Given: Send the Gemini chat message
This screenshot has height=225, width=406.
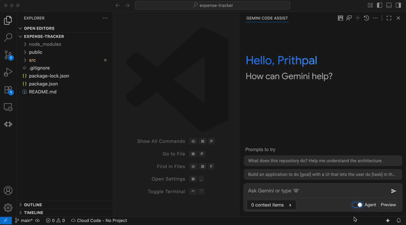Looking at the screenshot, I should tap(393, 191).
